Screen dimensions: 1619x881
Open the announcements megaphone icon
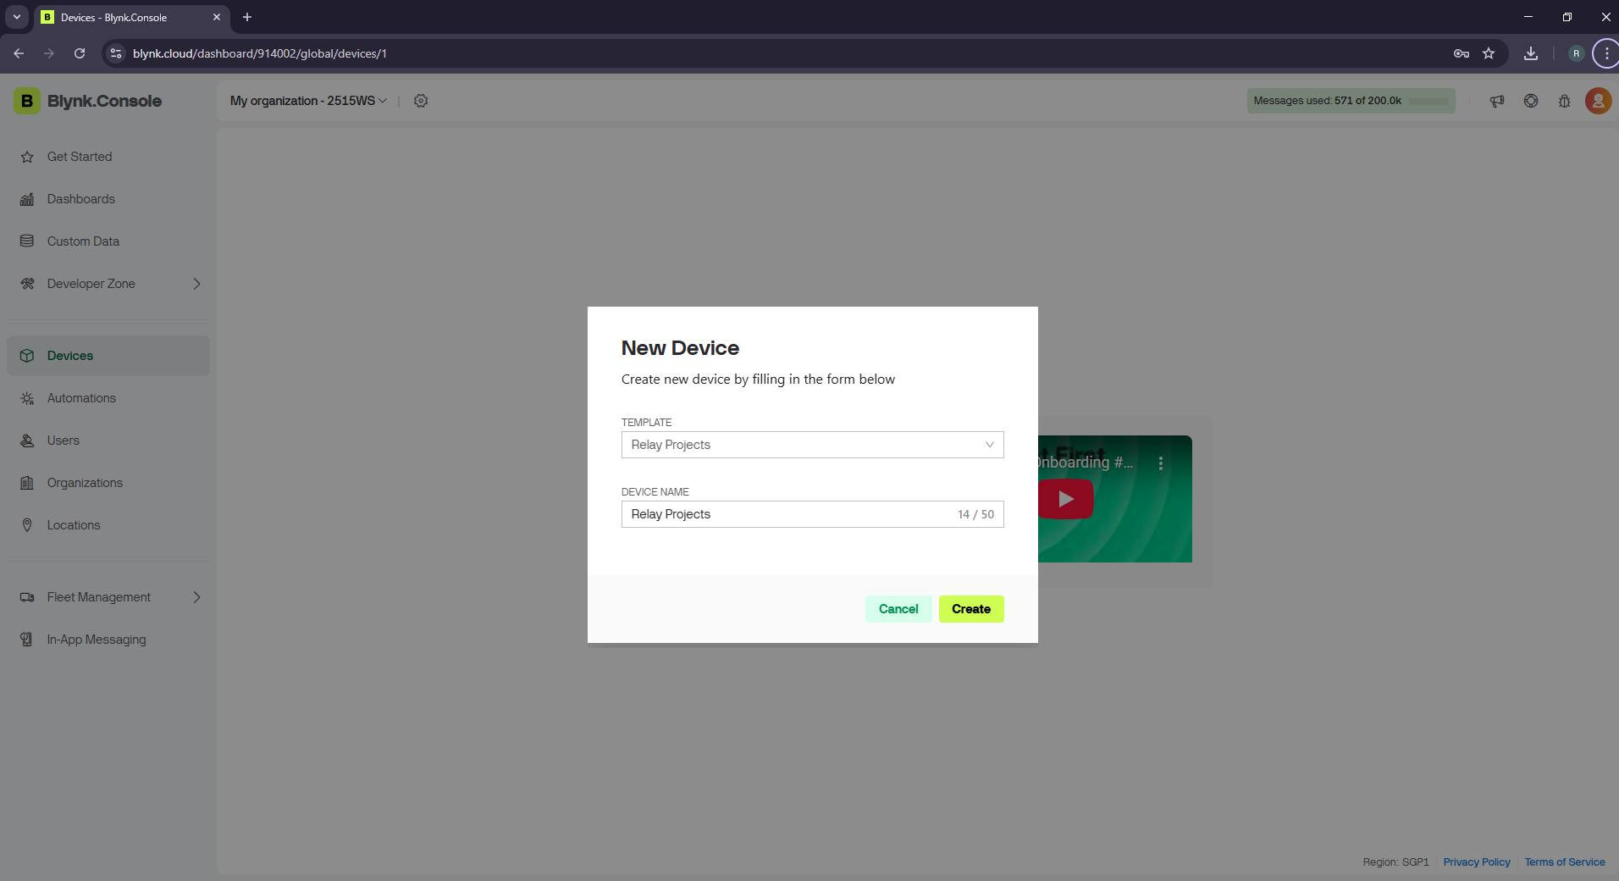coord(1497,101)
